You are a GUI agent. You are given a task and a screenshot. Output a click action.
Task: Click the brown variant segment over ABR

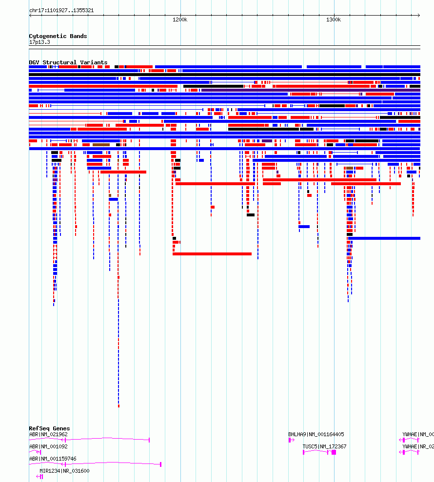pos(101,145)
